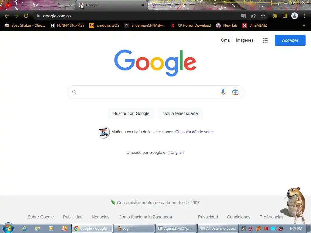Open the Windows Start orb
The image size is (311, 233).
[x=8, y=228]
